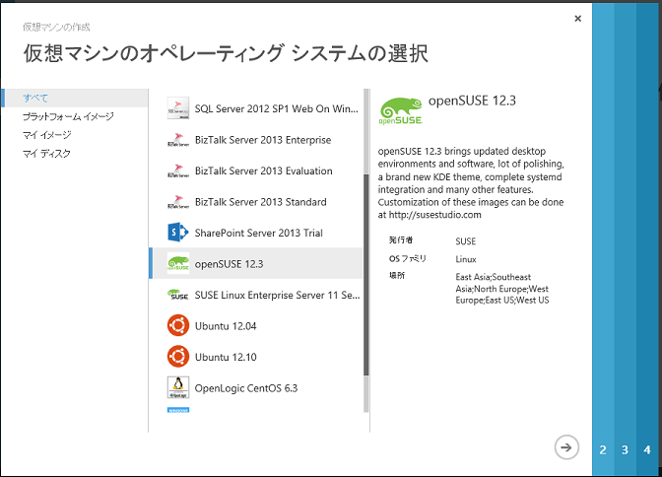Image resolution: width=662 pixels, height=477 pixels.
Task: Choose BizTalk Server 2013 Evaluation image
Action: pos(263,171)
